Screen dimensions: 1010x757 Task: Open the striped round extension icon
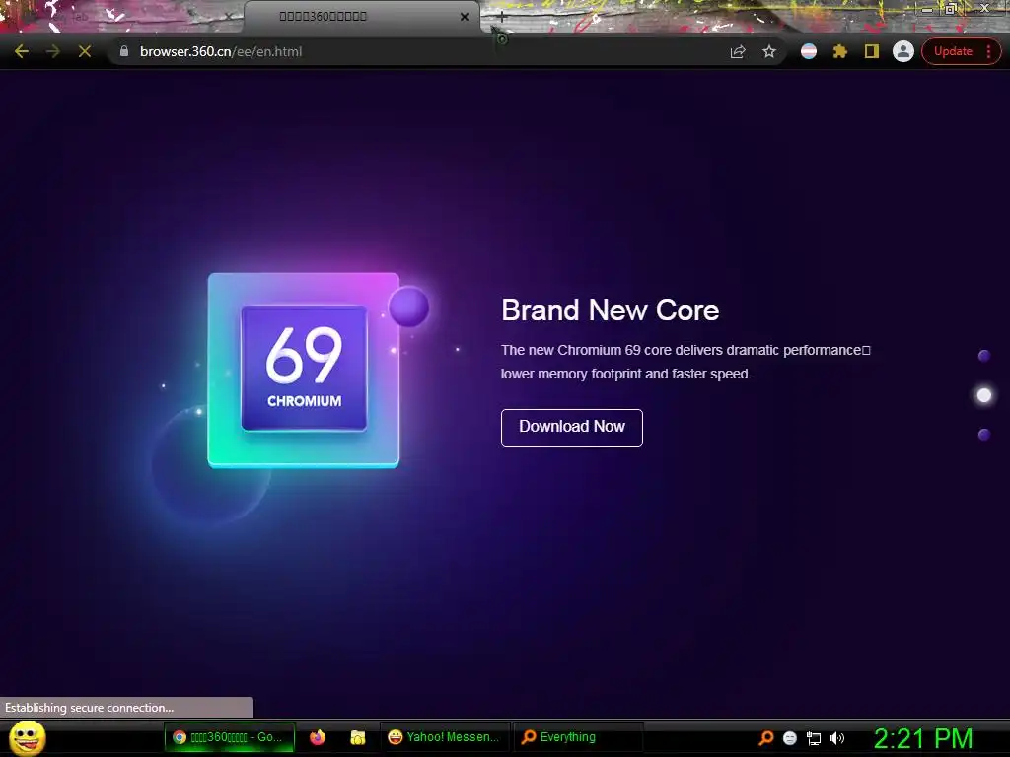809,51
